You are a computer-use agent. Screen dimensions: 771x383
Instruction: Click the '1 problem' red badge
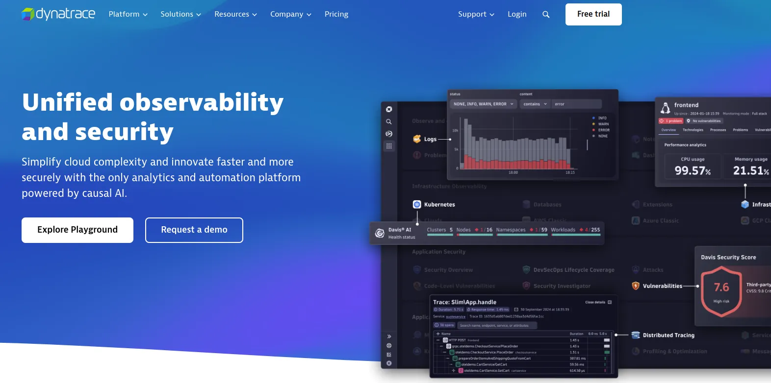click(x=671, y=121)
